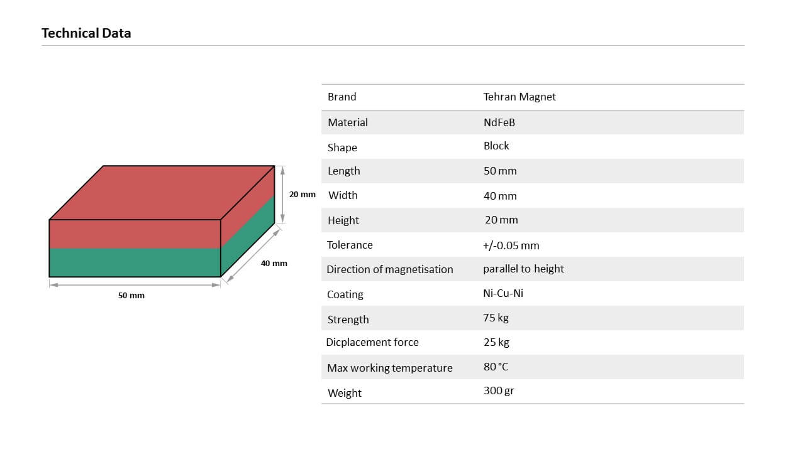Select the green front face of the magnet
Image resolution: width=805 pixels, height=452 pixels.
[x=135, y=262]
